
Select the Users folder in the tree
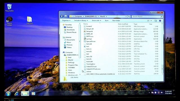pos(70,70)
